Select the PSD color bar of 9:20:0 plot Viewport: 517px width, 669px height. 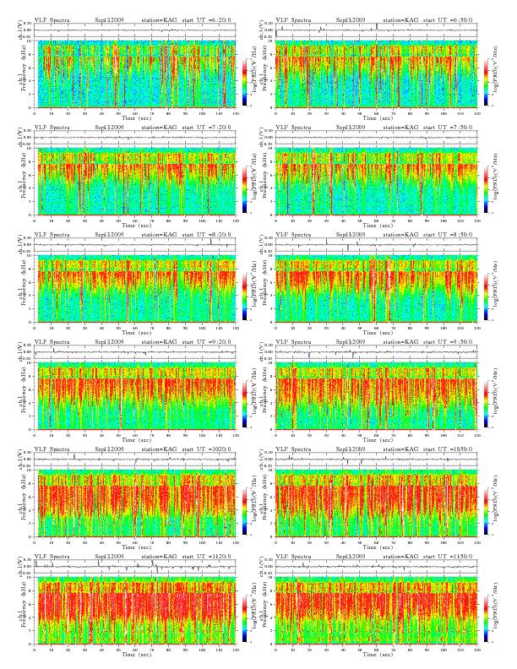[244, 404]
